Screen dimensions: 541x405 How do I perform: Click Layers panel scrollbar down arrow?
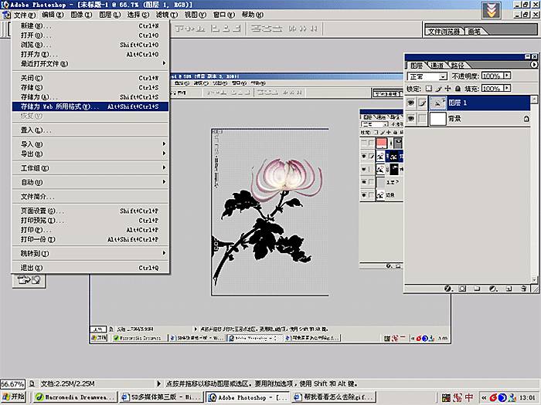pyautogui.click(x=534, y=279)
